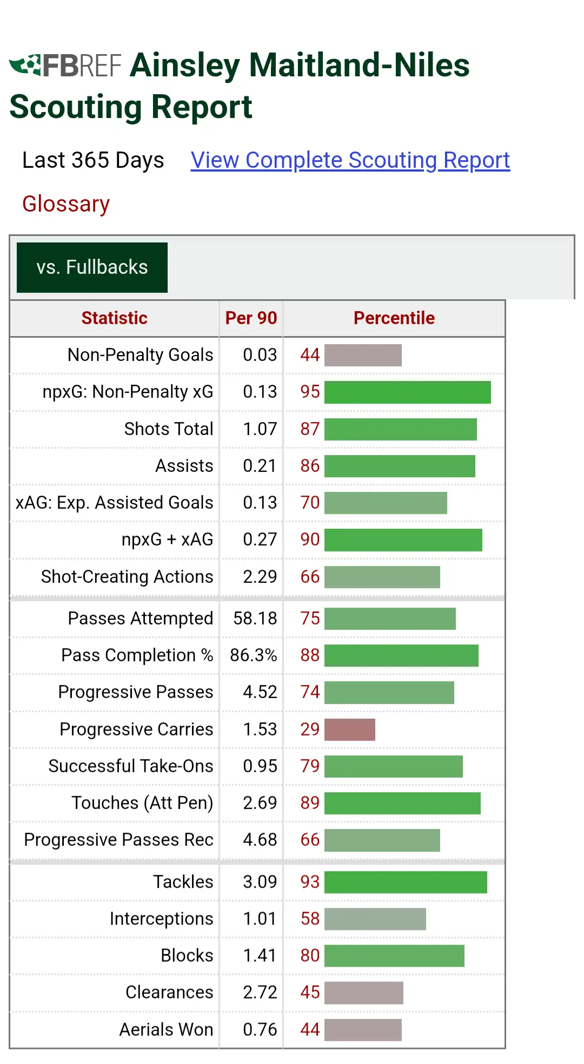Click the Tackles percentile bar
Screen dimensions: 584x1064
pos(406,882)
